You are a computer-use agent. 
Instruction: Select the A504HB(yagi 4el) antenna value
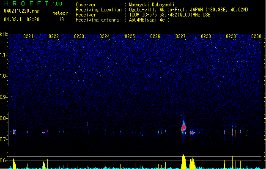point(149,20)
